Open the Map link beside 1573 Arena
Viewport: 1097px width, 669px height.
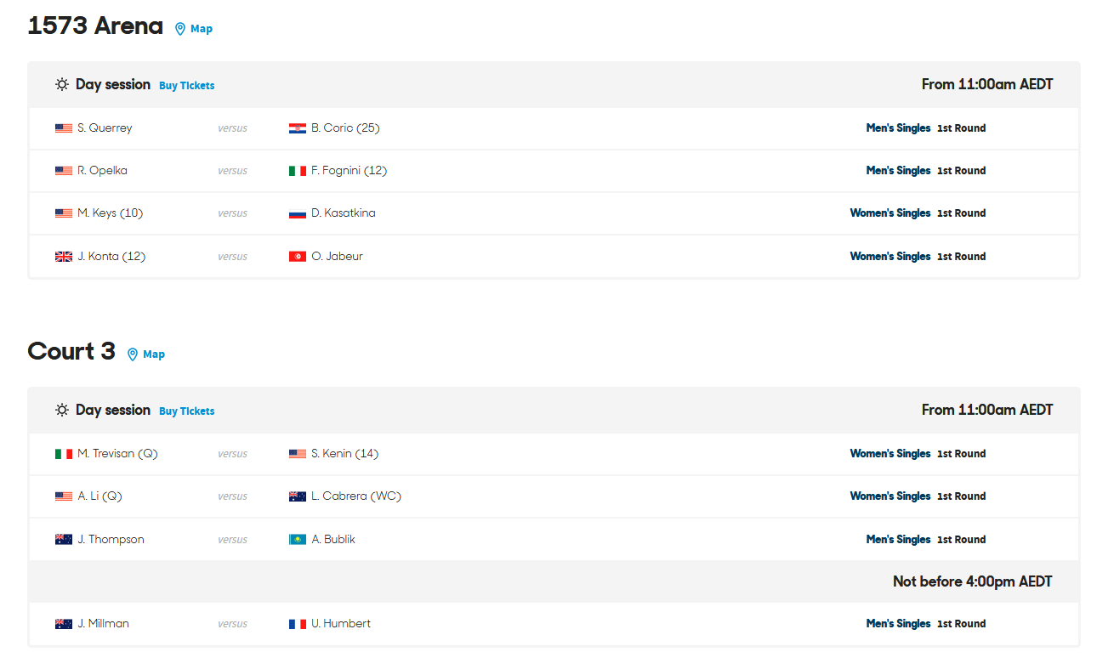202,29
